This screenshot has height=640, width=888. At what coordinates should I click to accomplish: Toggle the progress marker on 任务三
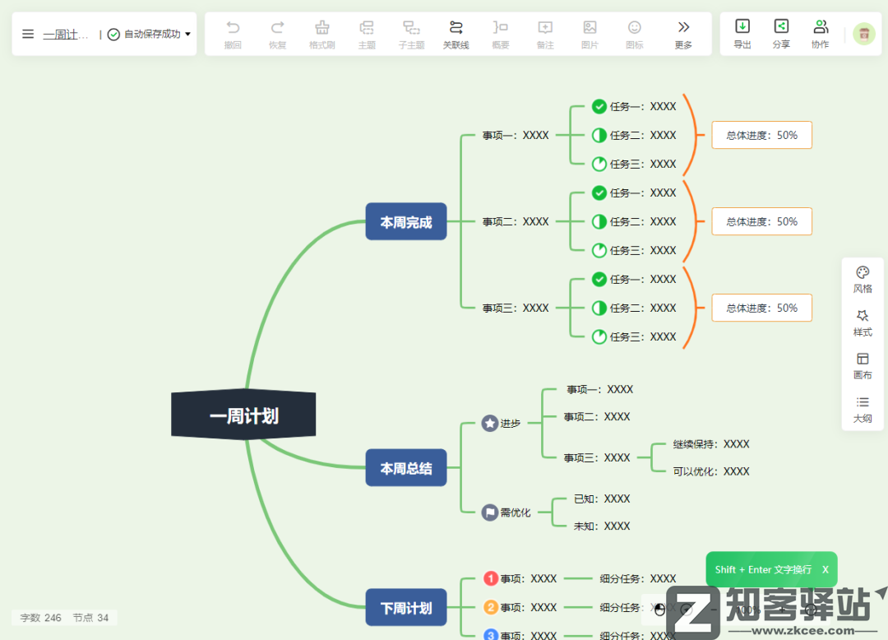point(599,164)
